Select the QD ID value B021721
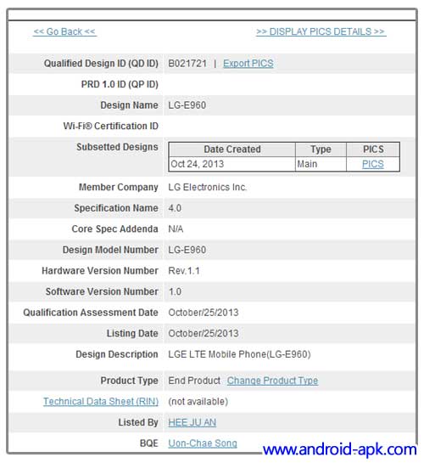Image resolution: width=424 pixels, height=463 pixels. tap(187, 63)
